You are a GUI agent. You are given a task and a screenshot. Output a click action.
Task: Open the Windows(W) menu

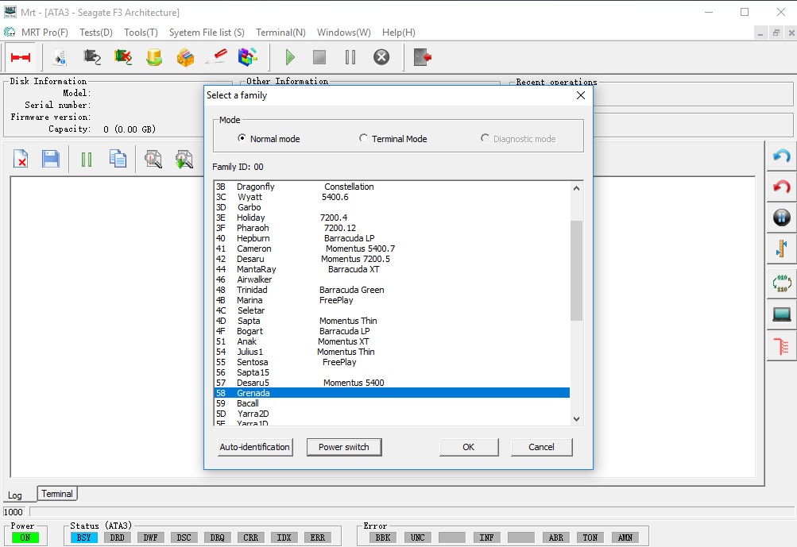tap(343, 33)
